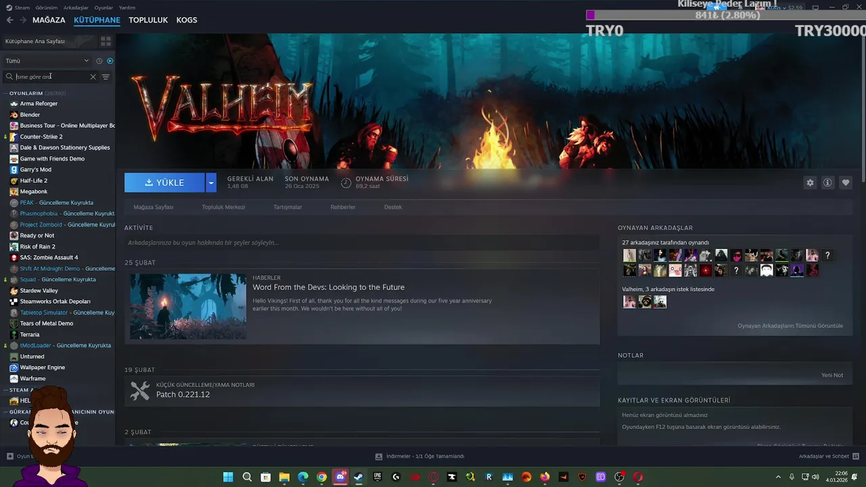Select Terraria in the library list
This screenshot has height=487, width=866.
point(30,334)
